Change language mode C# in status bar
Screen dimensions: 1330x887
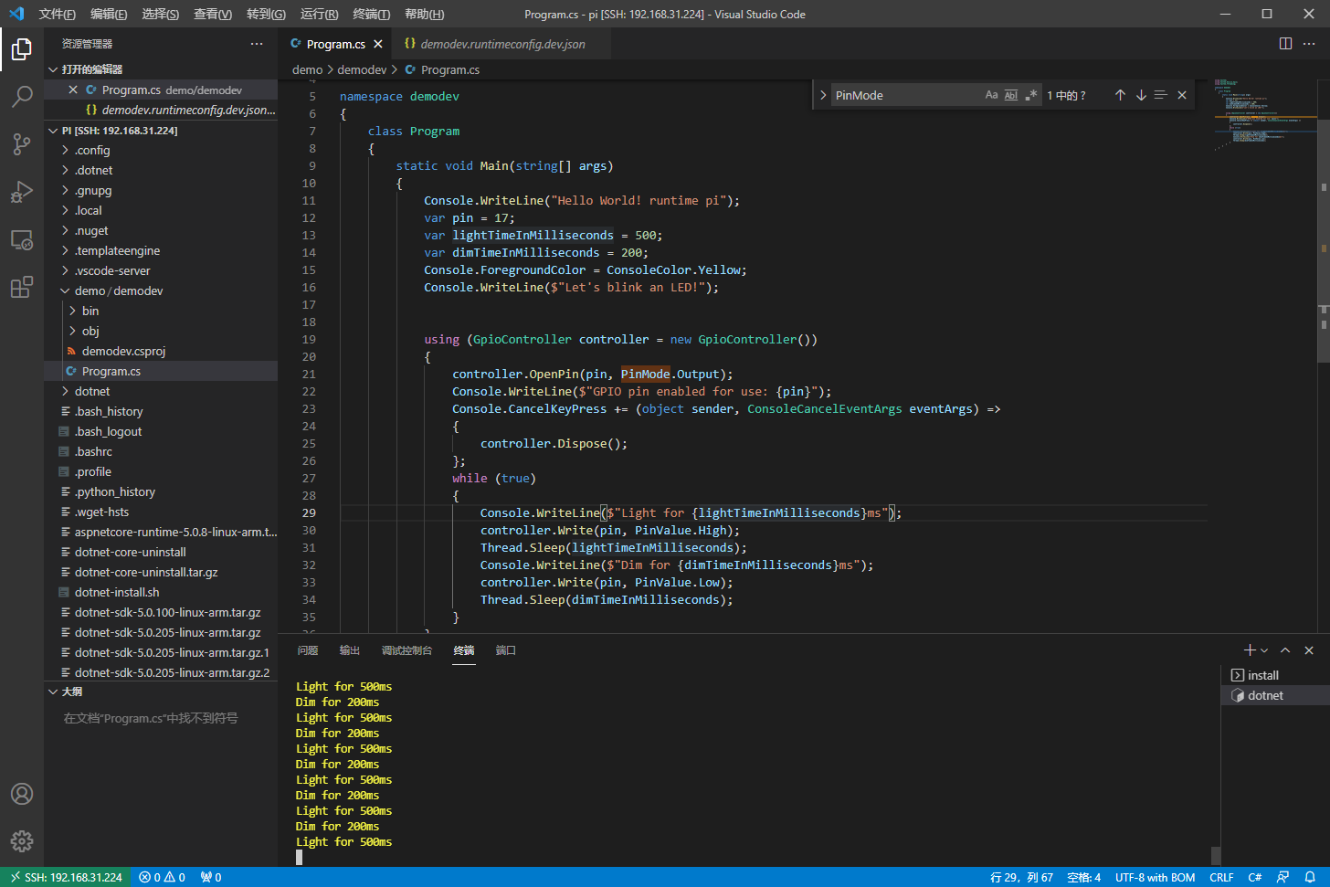[1255, 877]
